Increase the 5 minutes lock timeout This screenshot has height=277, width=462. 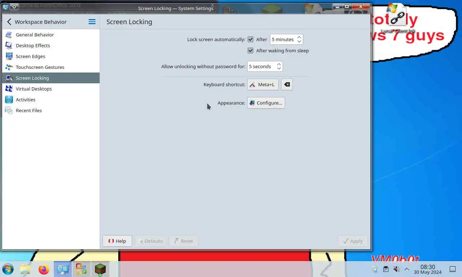[x=299, y=37]
